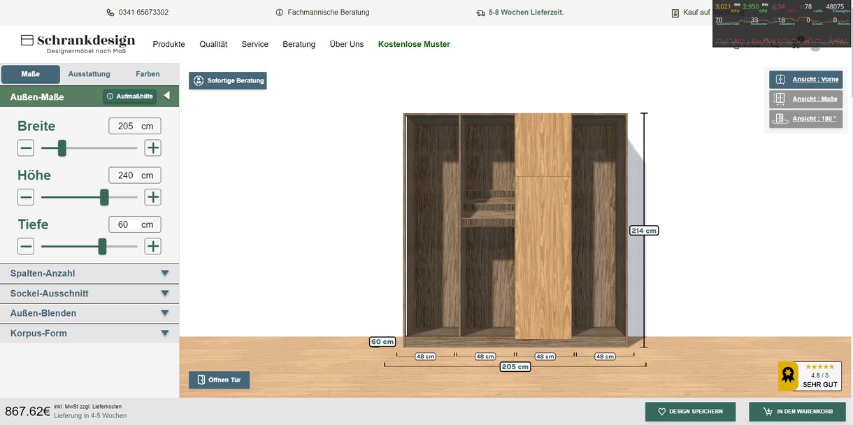Viewport: 853px width, 425px height.
Task: Expand the Sockel-Ausschnitt section
Action: click(89, 294)
